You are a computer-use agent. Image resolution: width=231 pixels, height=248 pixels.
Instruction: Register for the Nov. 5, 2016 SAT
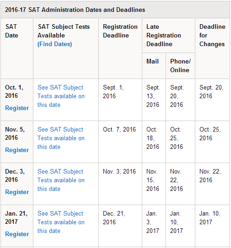pyautogui.click(x=17, y=150)
